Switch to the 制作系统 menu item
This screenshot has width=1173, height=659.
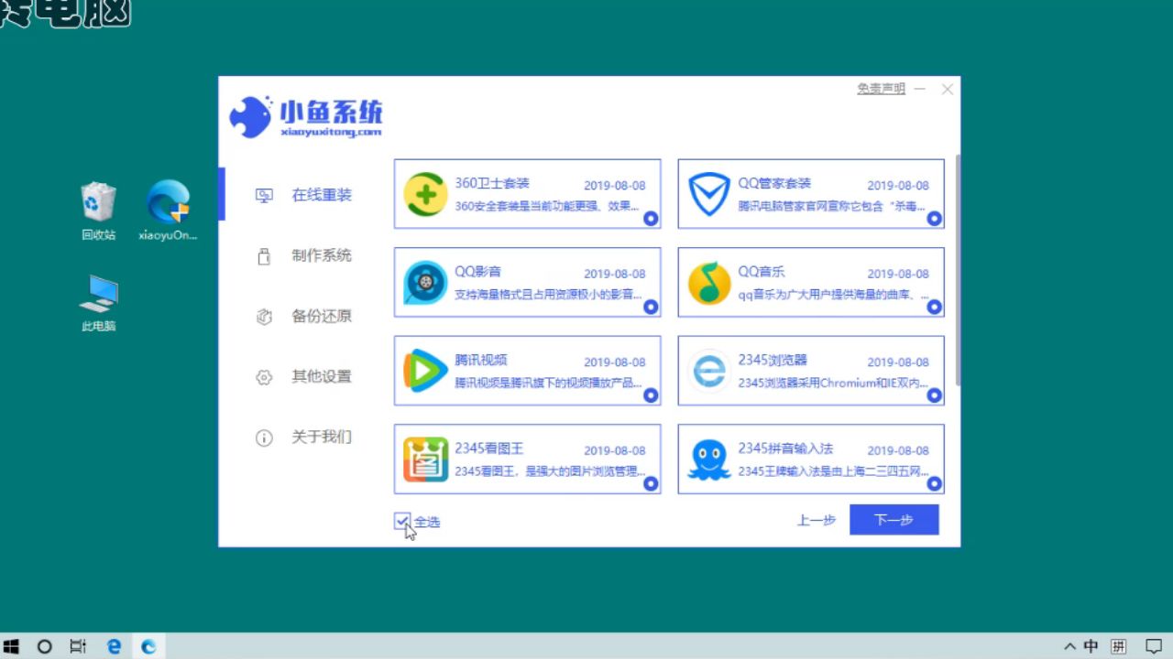click(322, 256)
